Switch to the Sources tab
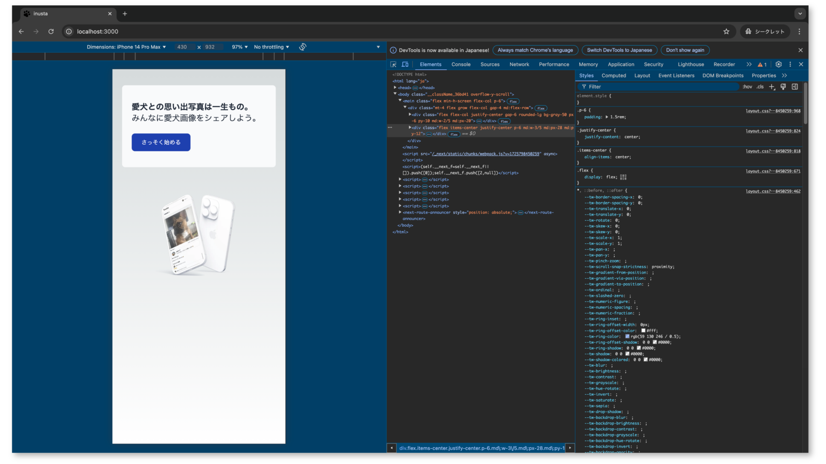Image resolution: width=826 pixels, height=464 pixels. coord(490,64)
